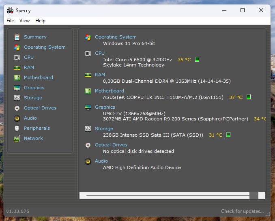The height and width of the screenshot is (221, 275).
Task: Select Optical Drives in the sidebar
Action: tap(40, 108)
